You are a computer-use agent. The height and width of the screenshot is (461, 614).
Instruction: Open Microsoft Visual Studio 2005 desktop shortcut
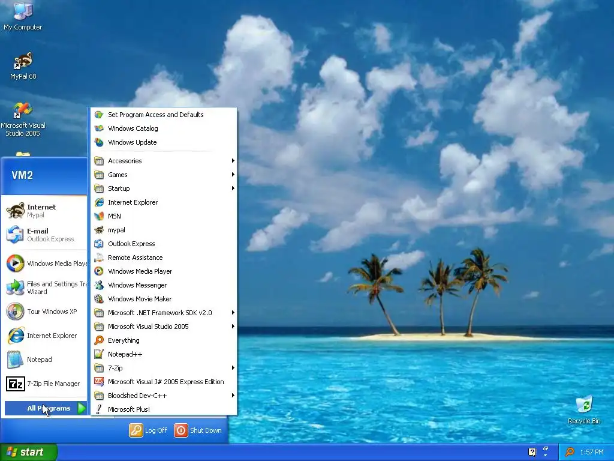pos(23,119)
